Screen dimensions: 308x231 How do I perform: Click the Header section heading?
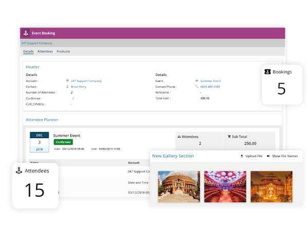click(x=33, y=67)
